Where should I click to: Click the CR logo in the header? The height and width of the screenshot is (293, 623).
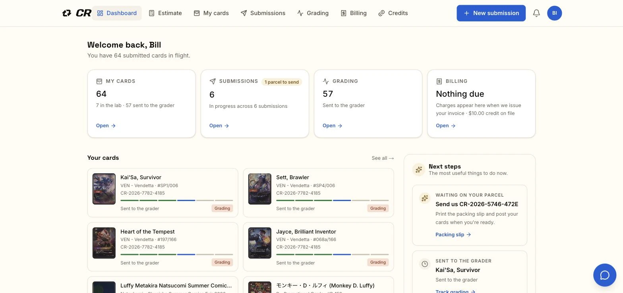(77, 13)
